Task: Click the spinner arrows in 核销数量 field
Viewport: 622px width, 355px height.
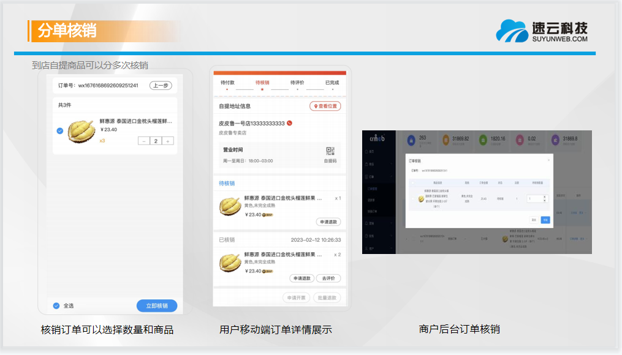Action: (545, 198)
